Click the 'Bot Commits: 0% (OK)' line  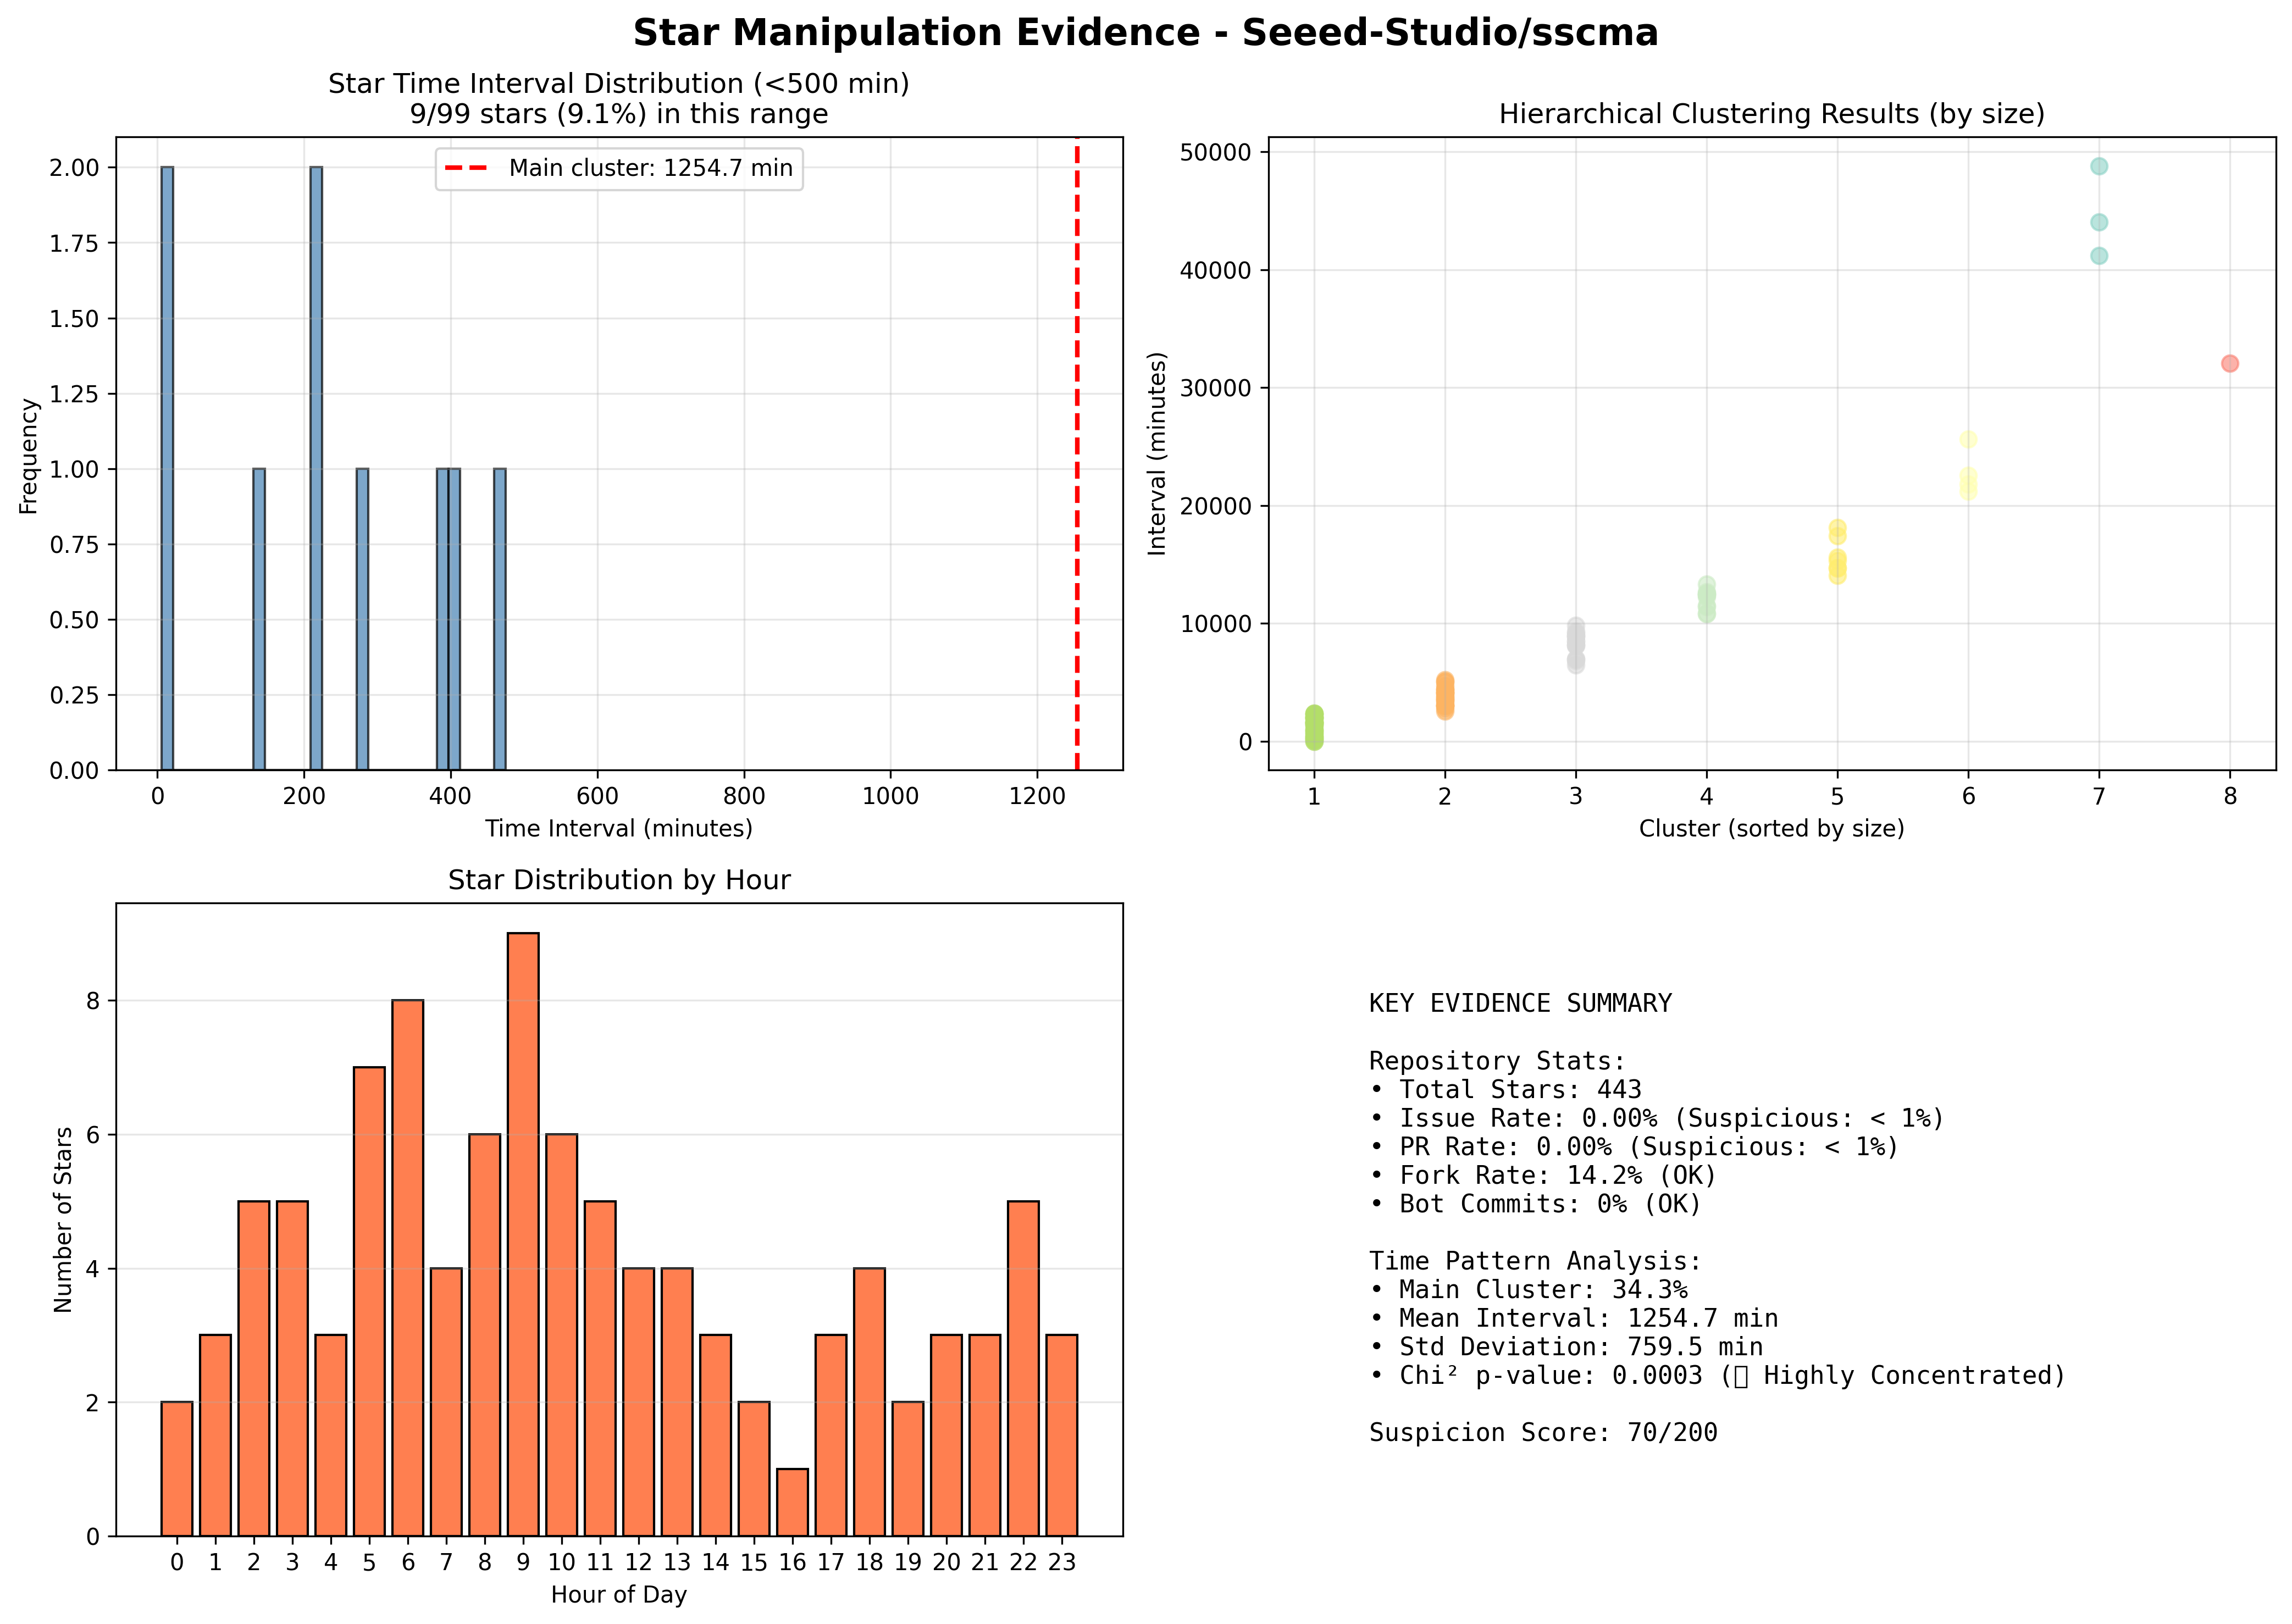click(1535, 1204)
